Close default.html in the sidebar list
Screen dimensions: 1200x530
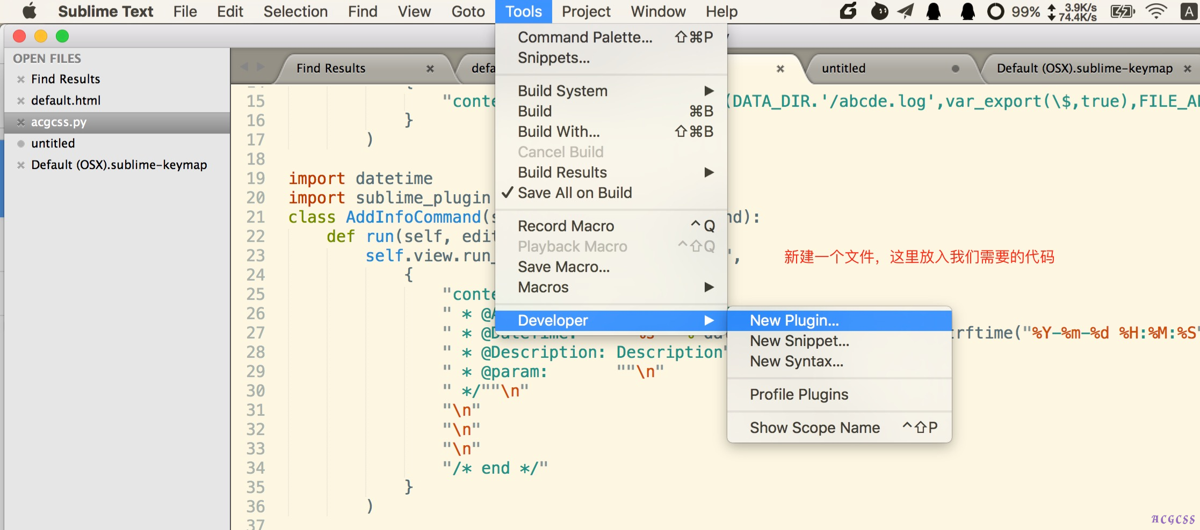pyautogui.click(x=21, y=101)
